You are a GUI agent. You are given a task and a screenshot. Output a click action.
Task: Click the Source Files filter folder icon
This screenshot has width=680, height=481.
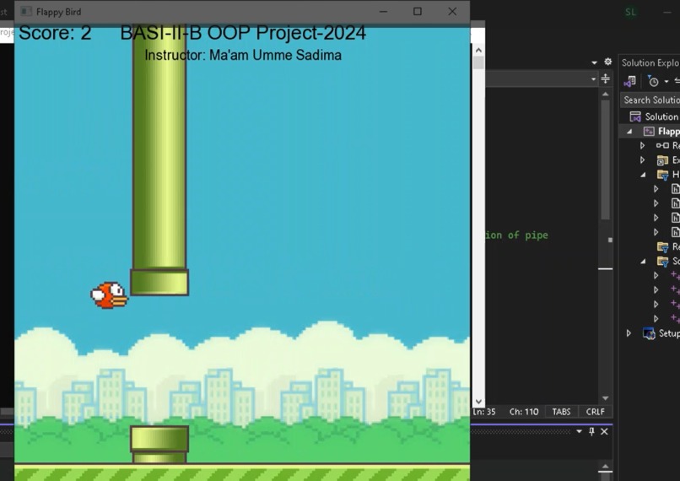(x=662, y=261)
